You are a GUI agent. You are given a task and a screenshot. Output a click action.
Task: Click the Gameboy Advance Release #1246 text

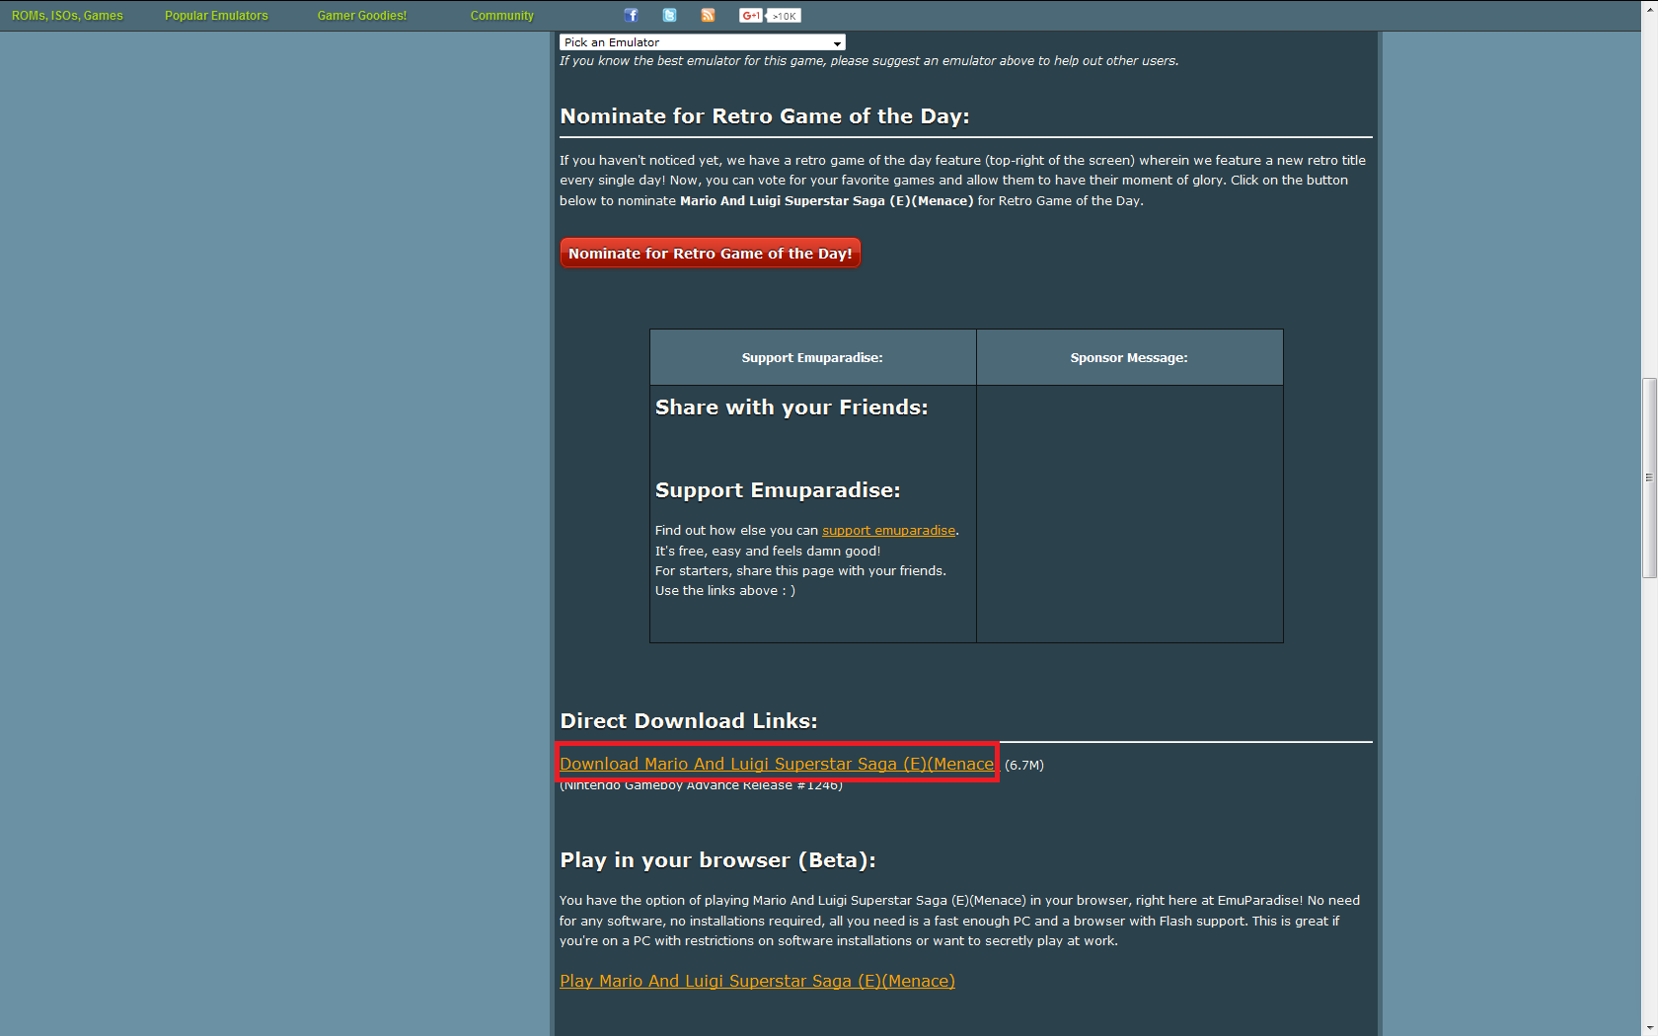(701, 785)
